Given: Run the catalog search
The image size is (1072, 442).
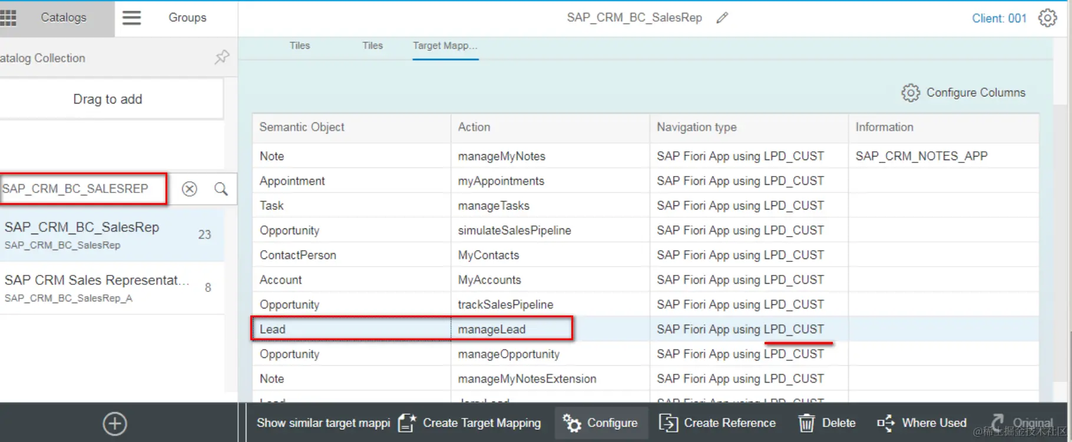Looking at the screenshot, I should [x=221, y=189].
